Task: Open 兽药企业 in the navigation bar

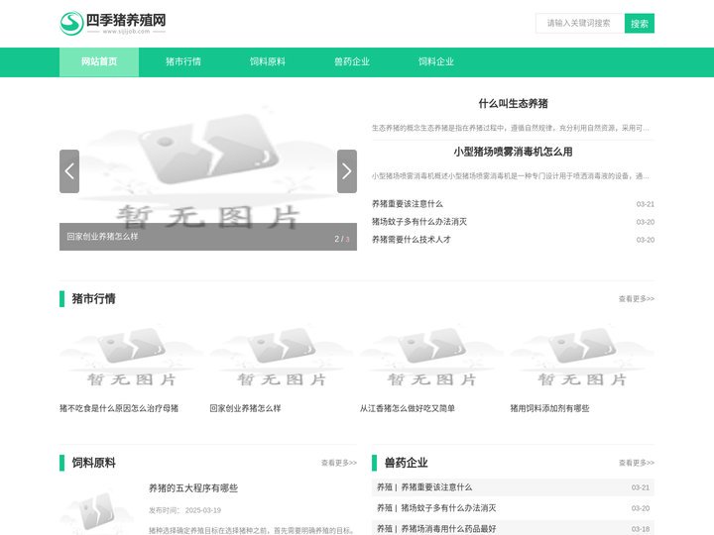Action: click(x=351, y=61)
